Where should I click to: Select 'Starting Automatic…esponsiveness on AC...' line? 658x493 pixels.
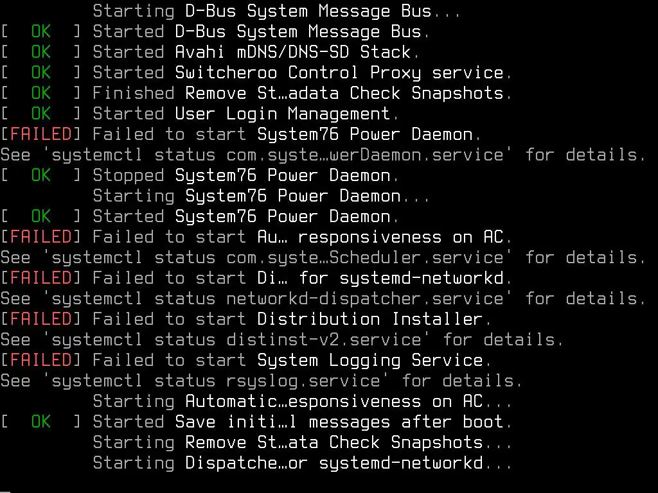302,401
